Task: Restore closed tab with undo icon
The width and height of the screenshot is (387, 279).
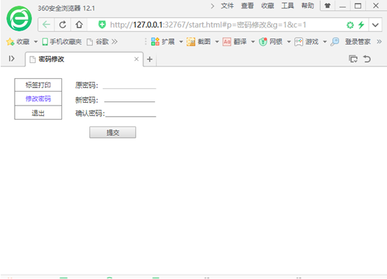Action: pyautogui.click(x=367, y=59)
